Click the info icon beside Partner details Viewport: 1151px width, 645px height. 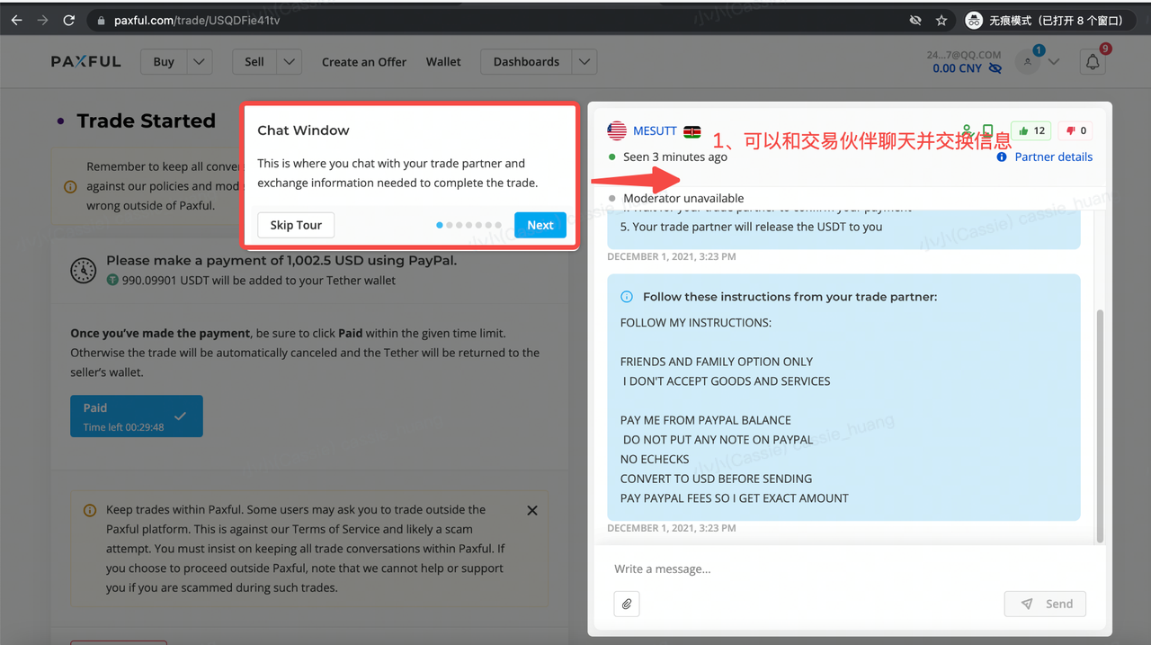[1002, 157]
